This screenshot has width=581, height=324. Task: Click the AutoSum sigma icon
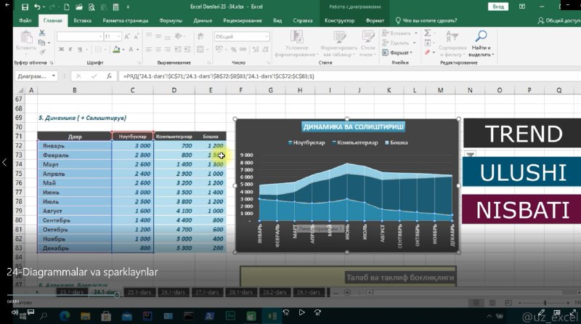point(427,33)
